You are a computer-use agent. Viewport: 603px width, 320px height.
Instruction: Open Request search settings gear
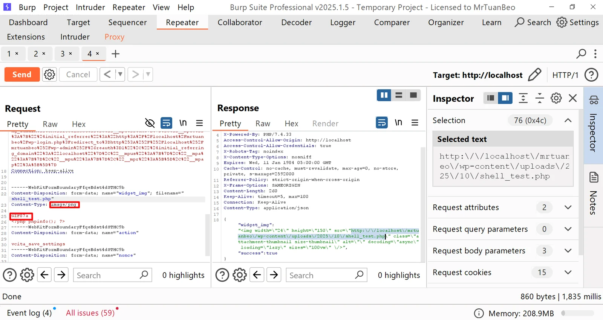(27, 275)
